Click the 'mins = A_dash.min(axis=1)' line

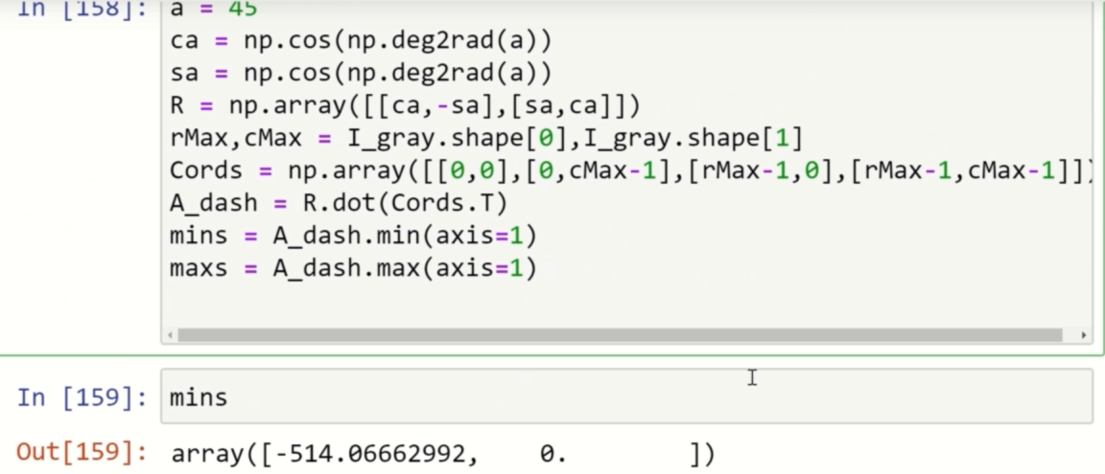point(353,236)
